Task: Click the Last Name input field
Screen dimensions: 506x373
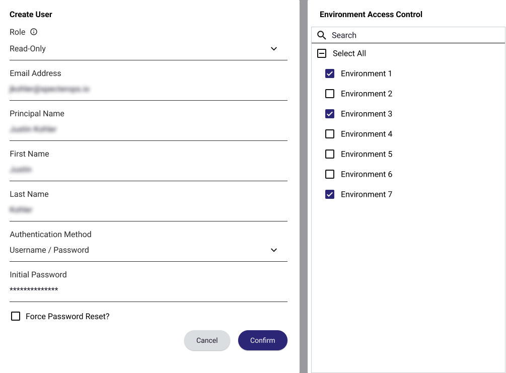Action: [x=148, y=210]
